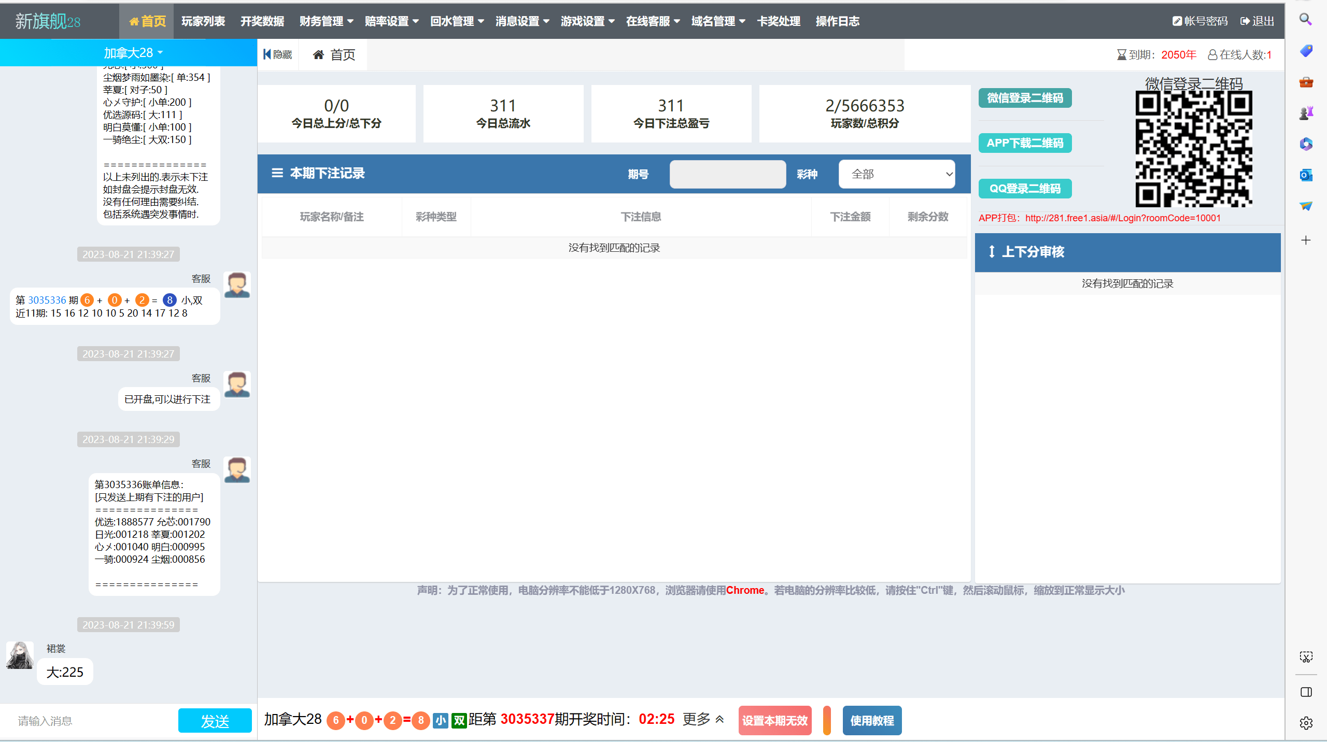Image resolution: width=1327 pixels, height=742 pixels.
Task: Click the 帐号密码 account password icon
Action: tap(1177, 21)
